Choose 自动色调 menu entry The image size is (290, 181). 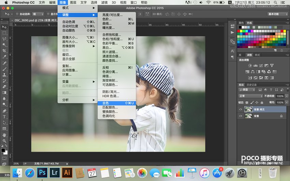click(x=77, y=22)
